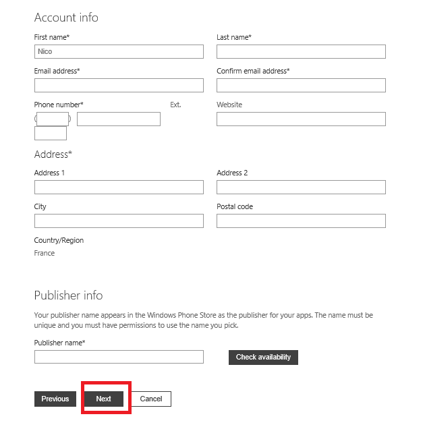Click into the Email address field
423x429 pixels.
click(119, 85)
